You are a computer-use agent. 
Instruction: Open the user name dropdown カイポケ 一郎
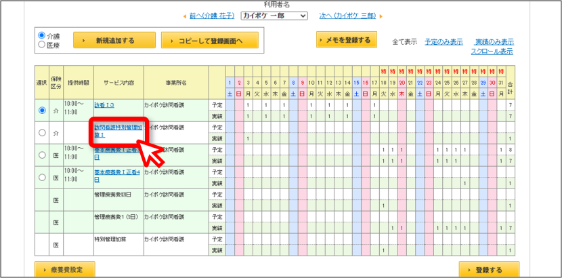click(x=274, y=16)
